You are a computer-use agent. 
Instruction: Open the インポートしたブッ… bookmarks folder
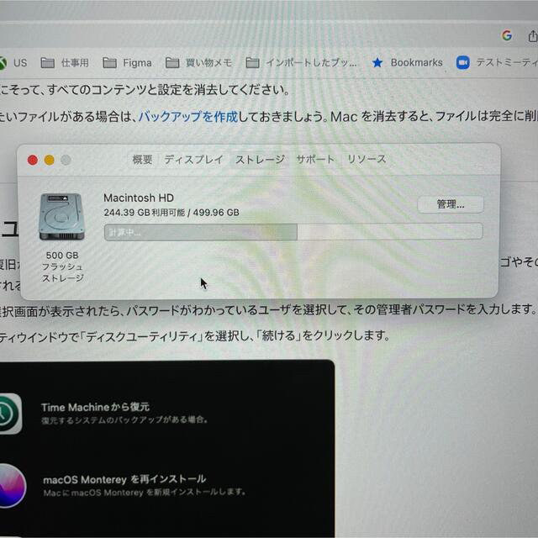point(301,63)
